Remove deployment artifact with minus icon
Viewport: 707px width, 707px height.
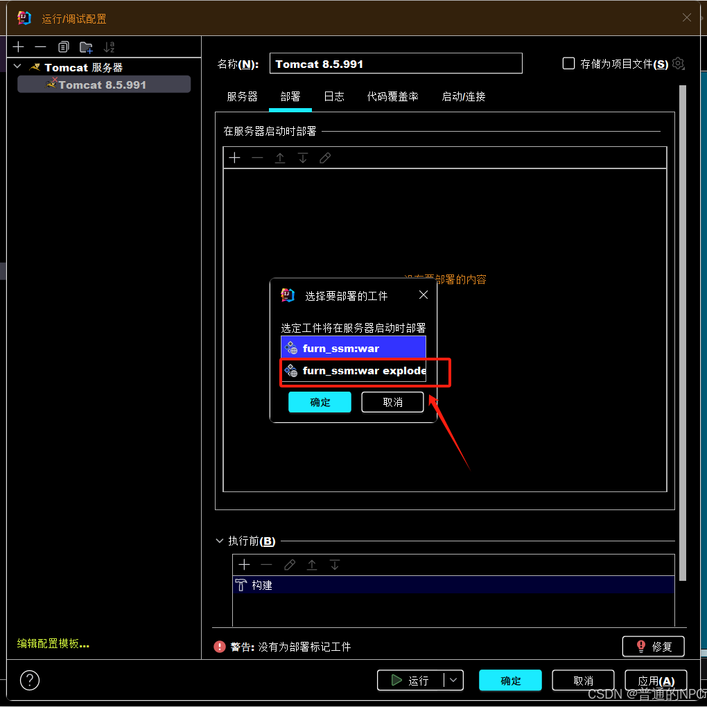257,158
